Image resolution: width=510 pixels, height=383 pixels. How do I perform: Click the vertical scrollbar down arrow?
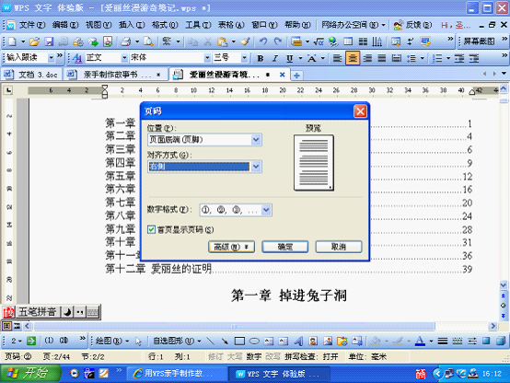pos(504,285)
